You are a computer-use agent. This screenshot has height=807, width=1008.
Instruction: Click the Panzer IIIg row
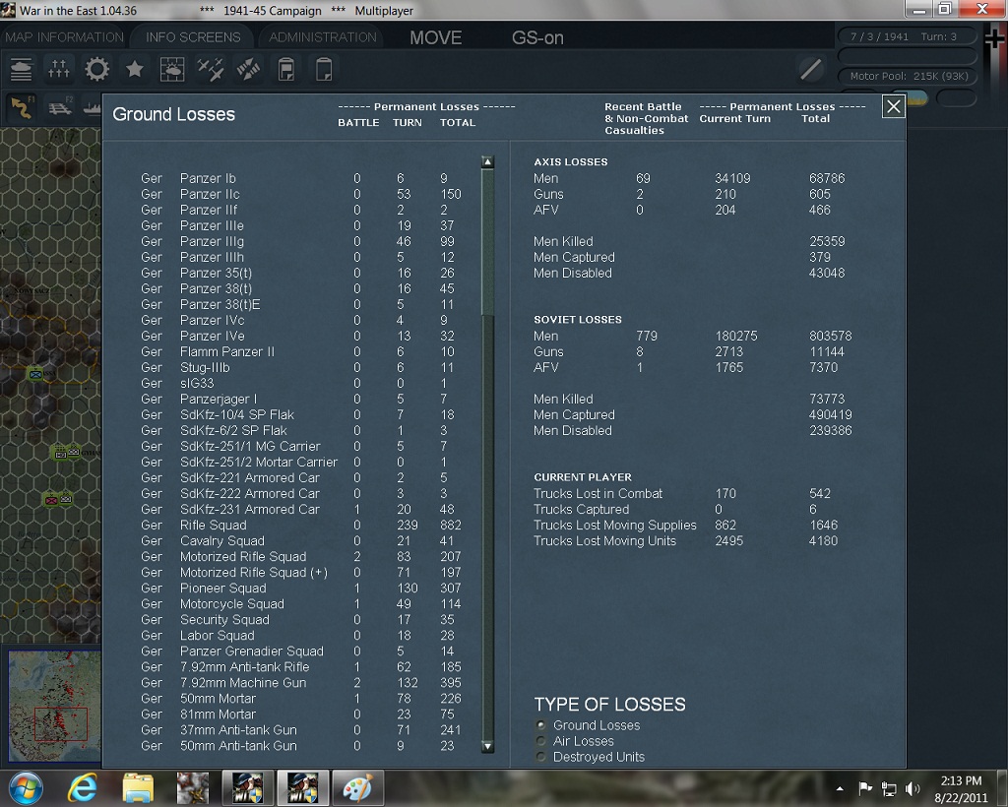pos(301,241)
